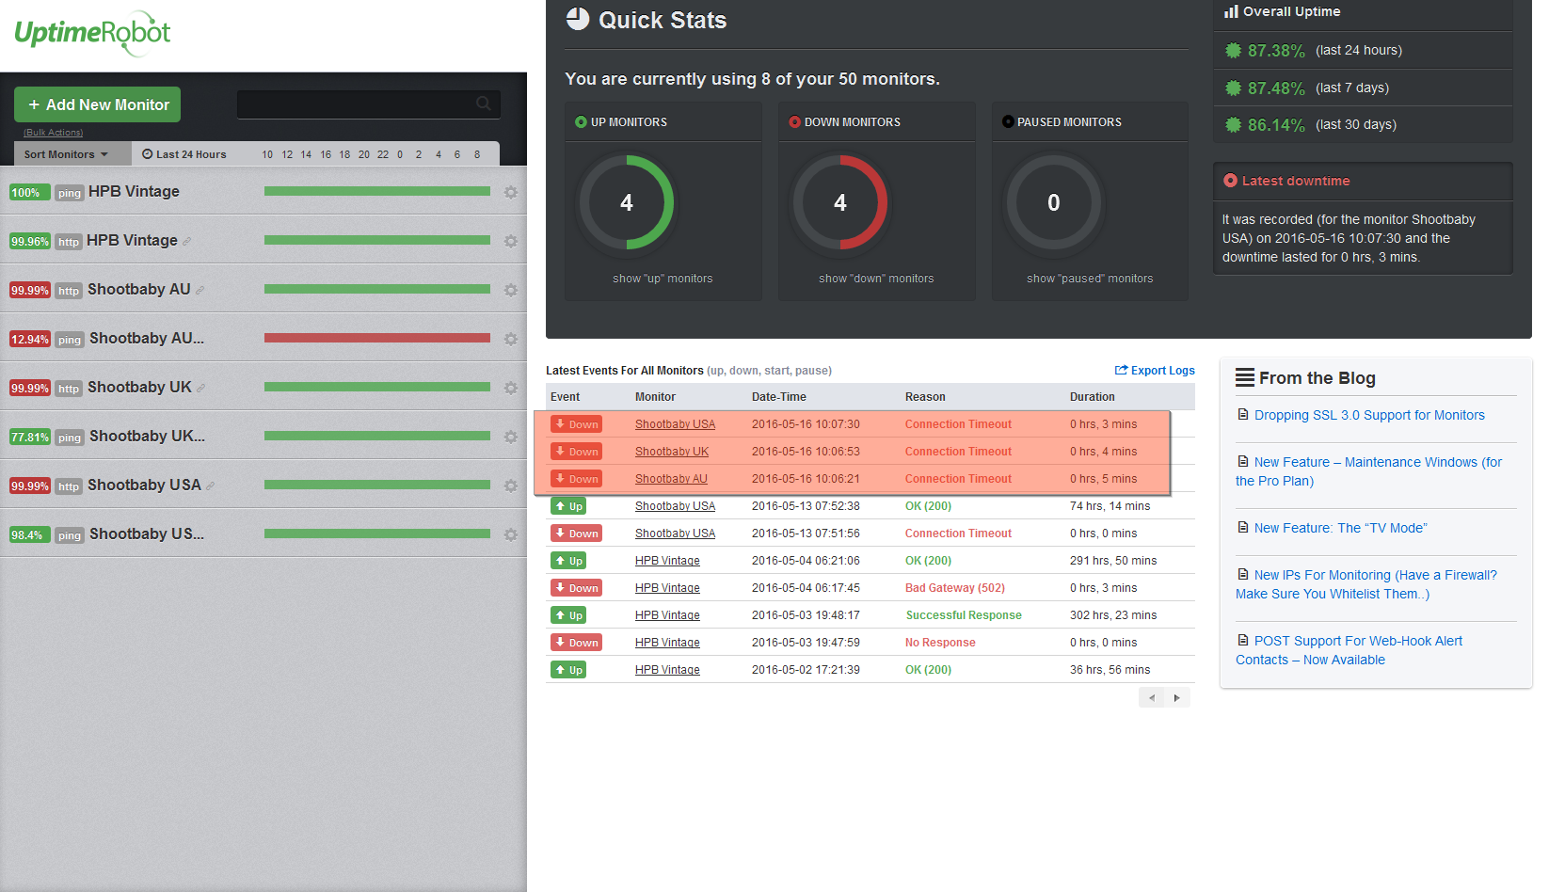Screen dimensions: 1565x892
Task: Select the Last 24 Hours time range
Action: [184, 154]
